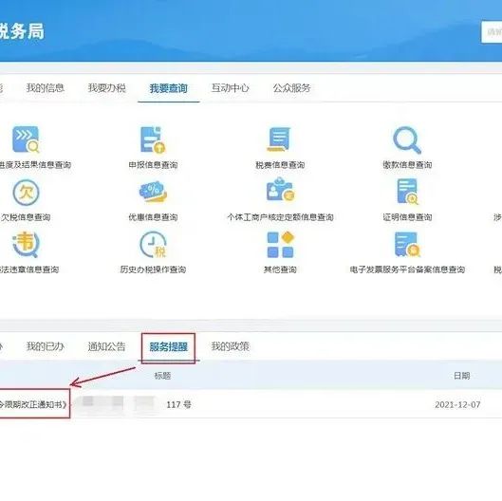
Task: Click 缴款信息查询 label text
Action: pos(407,165)
